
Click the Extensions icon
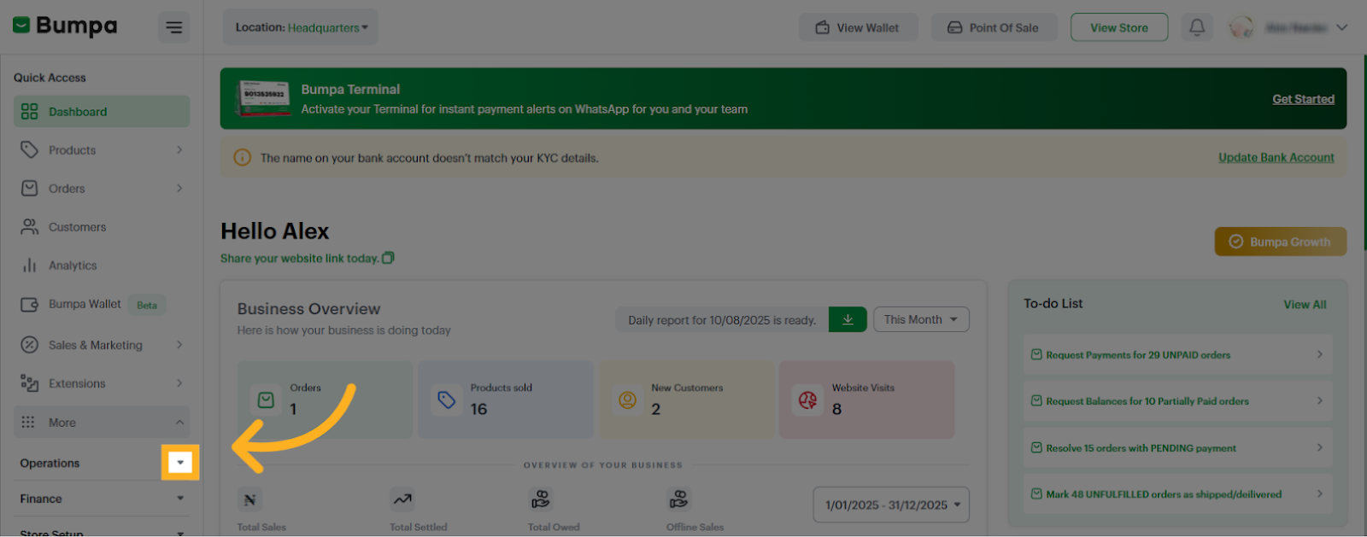tap(30, 383)
